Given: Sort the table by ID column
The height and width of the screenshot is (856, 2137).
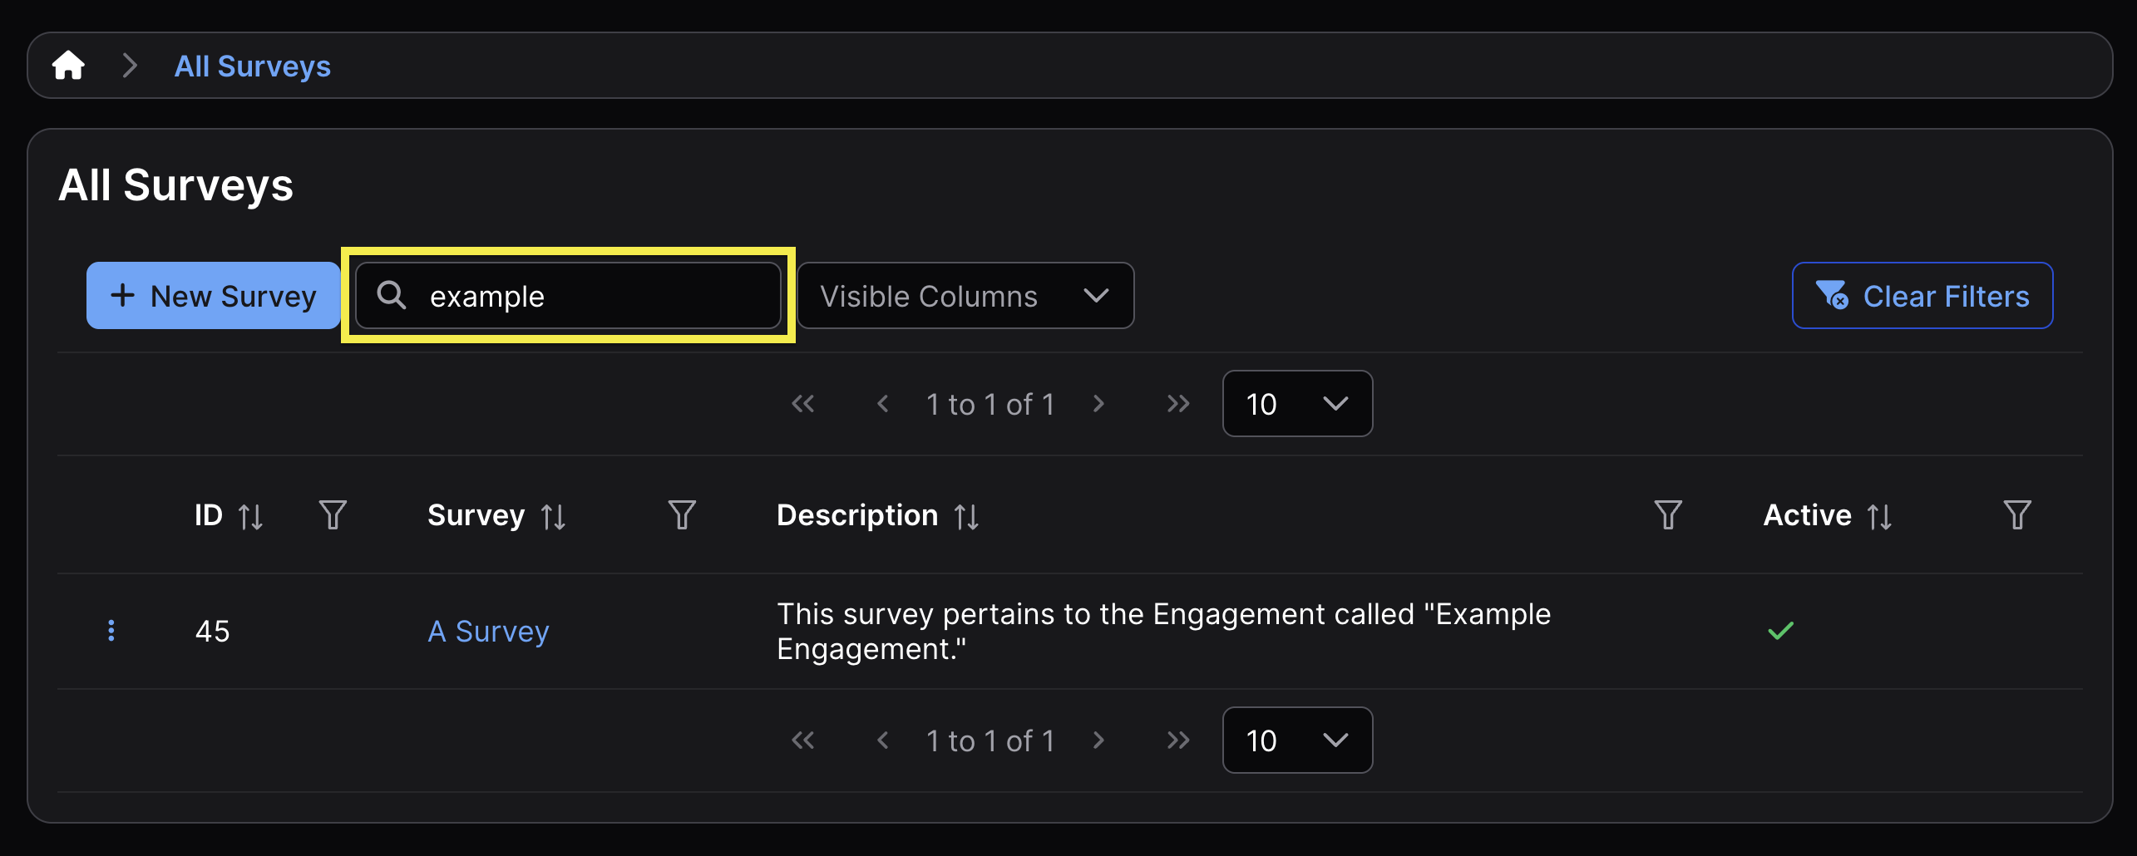Looking at the screenshot, I should coord(250,516).
